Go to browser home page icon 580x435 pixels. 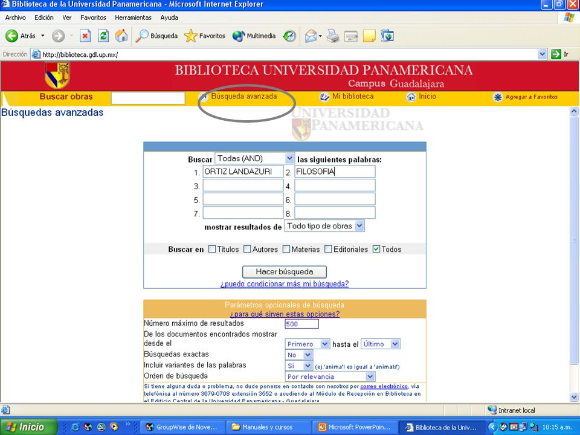click(121, 36)
